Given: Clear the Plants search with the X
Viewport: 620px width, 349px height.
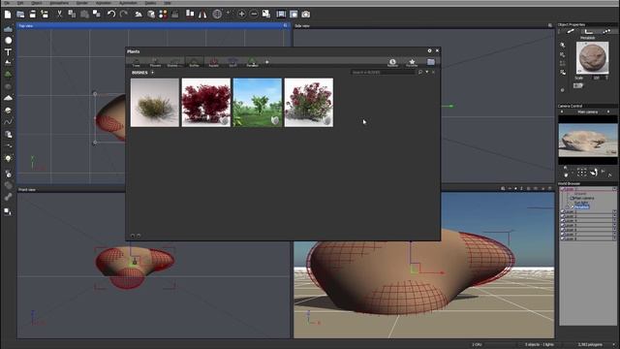Looking at the screenshot, I should tap(433, 73).
